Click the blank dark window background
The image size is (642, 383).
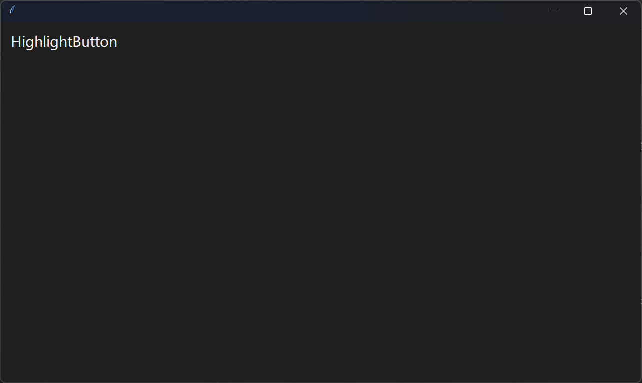click(320, 215)
